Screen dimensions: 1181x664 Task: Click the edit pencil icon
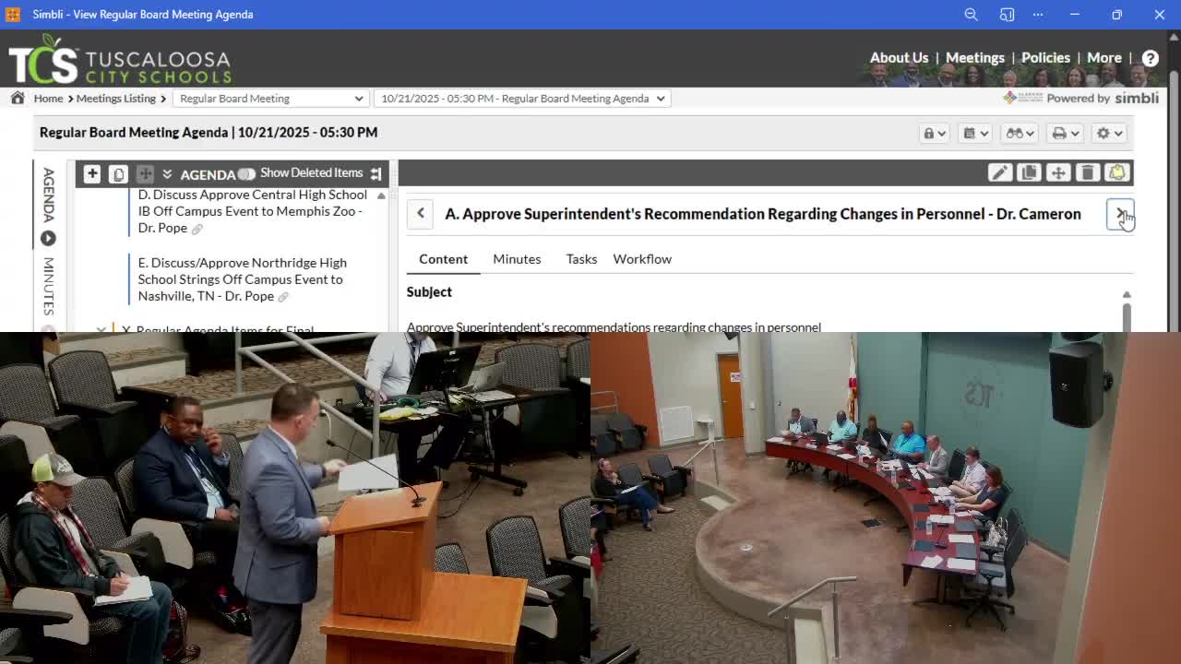click(x=999, y=172)
